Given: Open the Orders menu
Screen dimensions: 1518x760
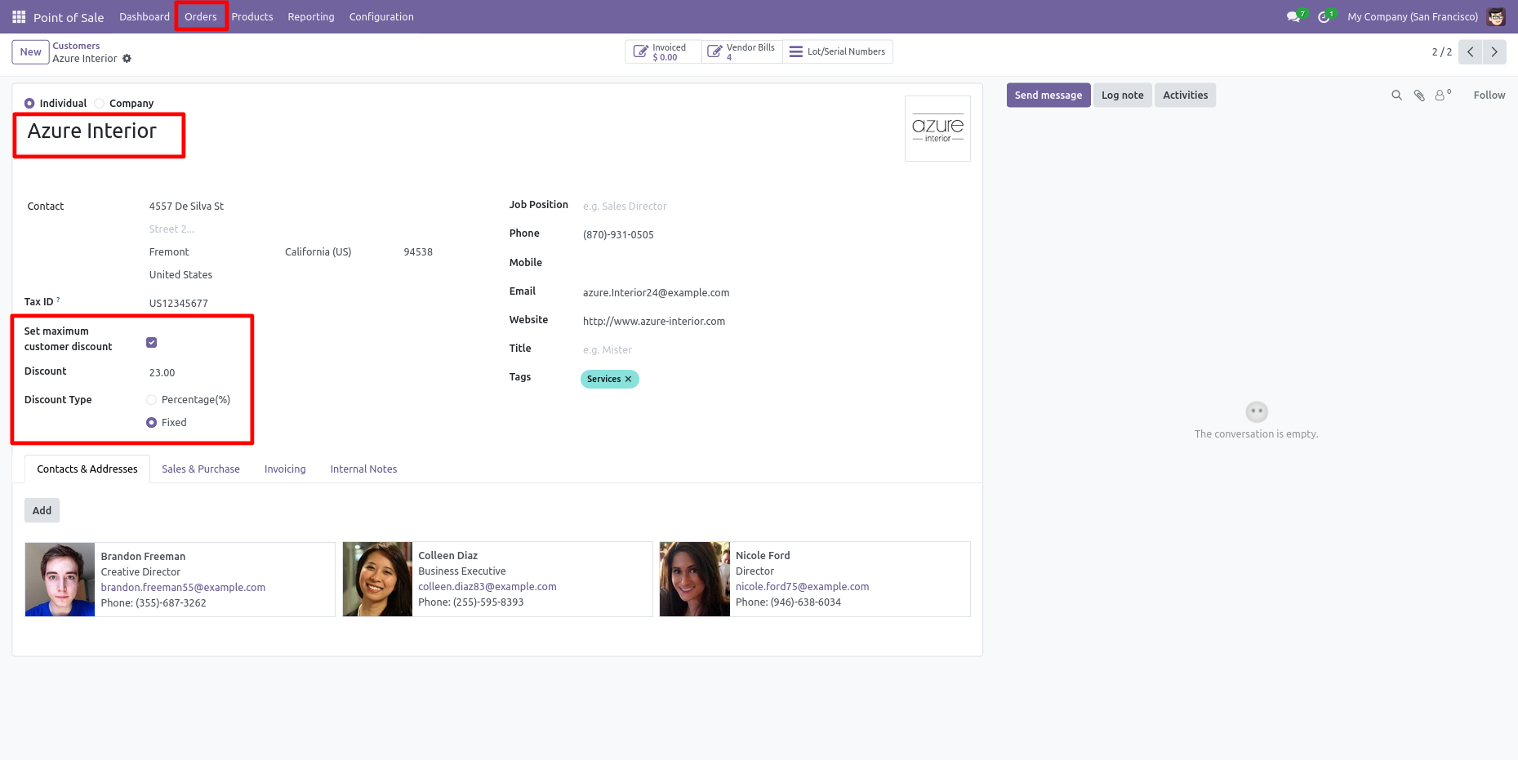Looking at the screenshot, I should click(201, 16).
